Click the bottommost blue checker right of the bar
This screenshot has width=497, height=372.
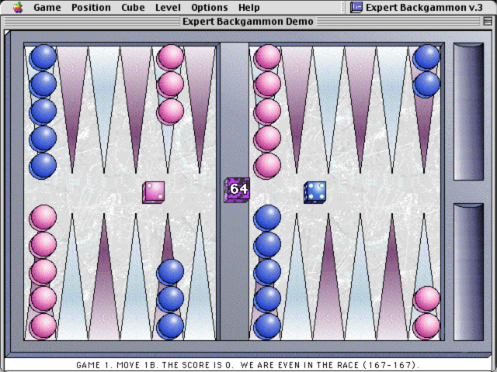(x=267, y=326)
